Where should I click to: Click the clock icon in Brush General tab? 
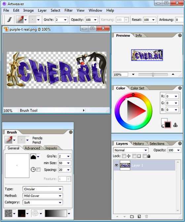pos(33,169)
